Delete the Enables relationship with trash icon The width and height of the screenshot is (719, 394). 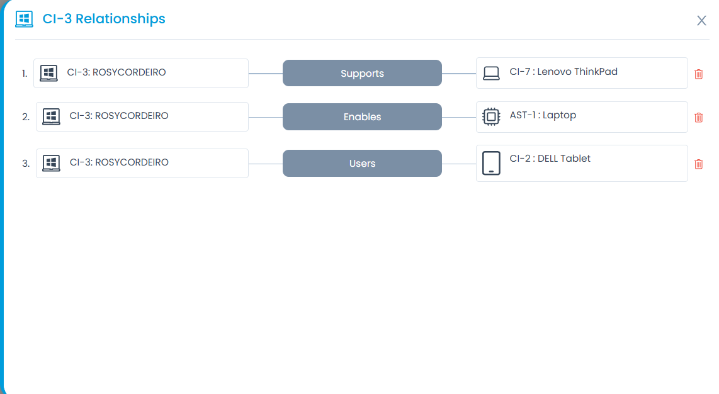coord(698,117)
